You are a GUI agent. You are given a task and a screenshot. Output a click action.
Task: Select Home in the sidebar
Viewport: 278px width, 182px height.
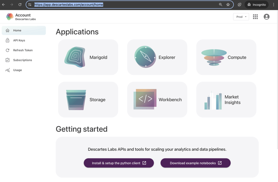pos(24,30)
